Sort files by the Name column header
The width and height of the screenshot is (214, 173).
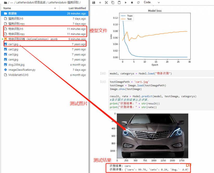coord(30,8)
